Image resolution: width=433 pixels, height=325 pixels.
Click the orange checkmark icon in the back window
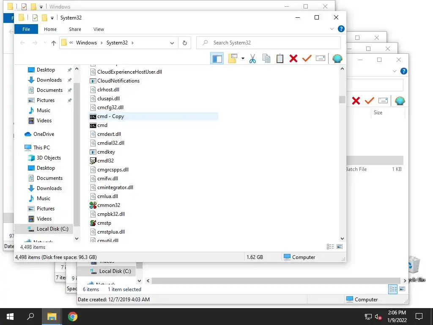[370, 101]
